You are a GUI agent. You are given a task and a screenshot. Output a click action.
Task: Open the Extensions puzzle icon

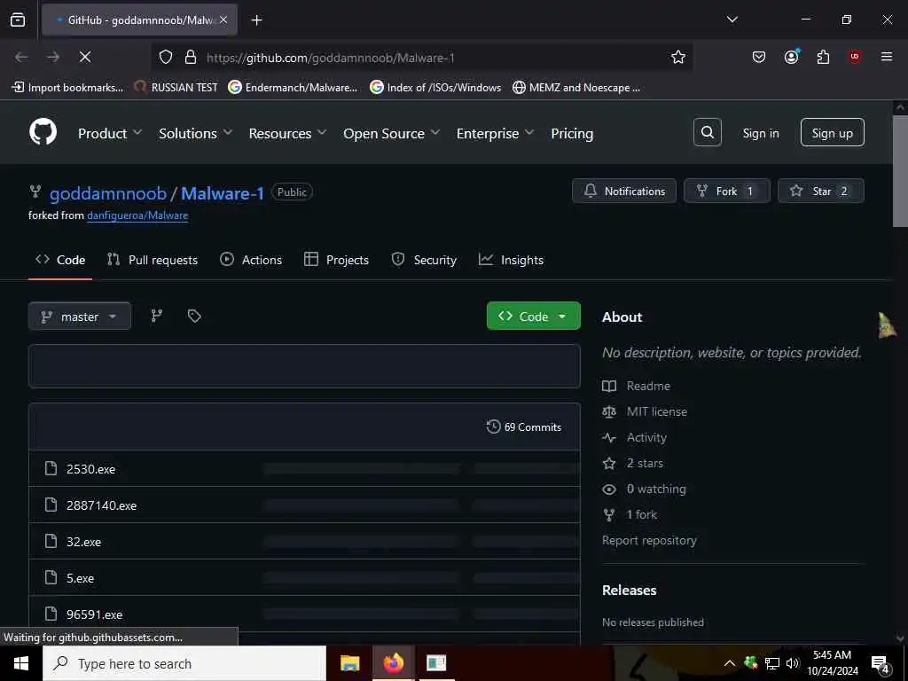823,57
